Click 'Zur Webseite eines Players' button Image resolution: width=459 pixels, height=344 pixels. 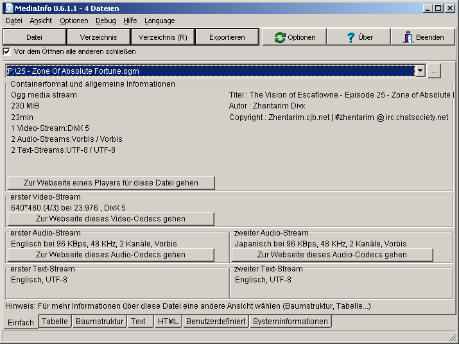[x=111, y=183]
